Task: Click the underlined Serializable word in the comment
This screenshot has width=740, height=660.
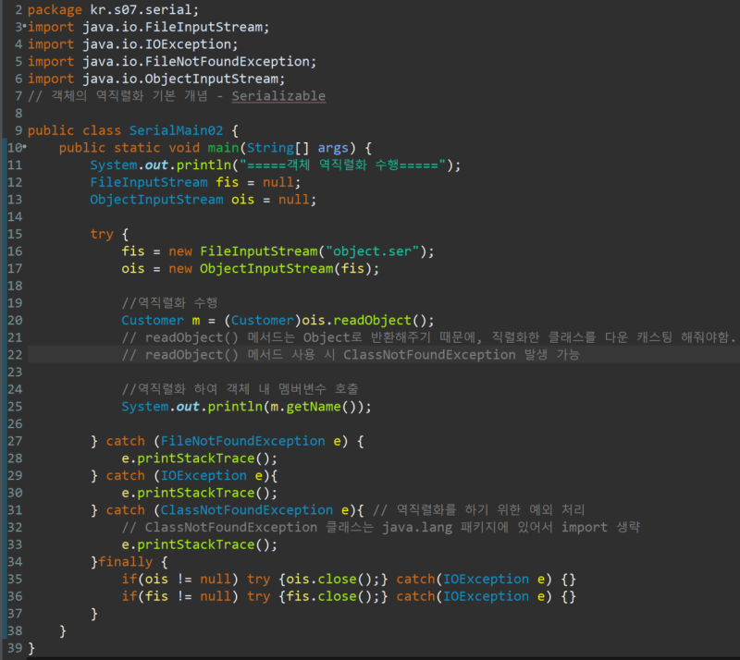Action: [278, 96]
